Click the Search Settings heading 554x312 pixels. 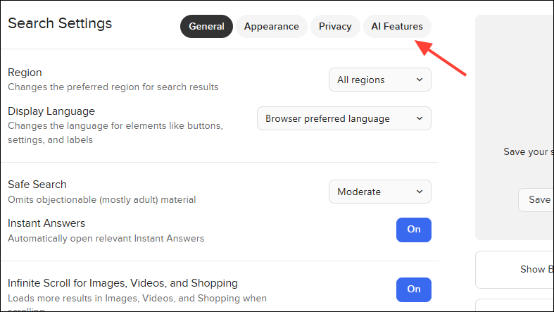60,23
